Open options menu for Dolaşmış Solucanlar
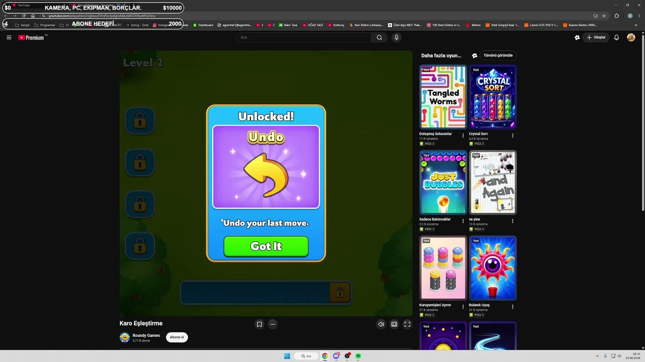 point(463,136)
